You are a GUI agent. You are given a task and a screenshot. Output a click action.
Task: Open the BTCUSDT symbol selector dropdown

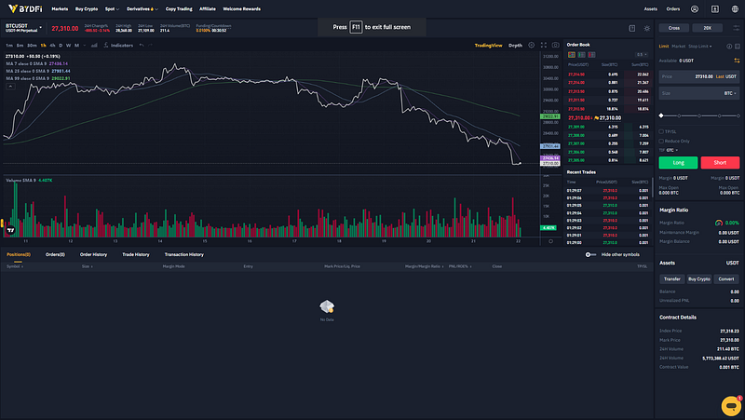point(24,28)
